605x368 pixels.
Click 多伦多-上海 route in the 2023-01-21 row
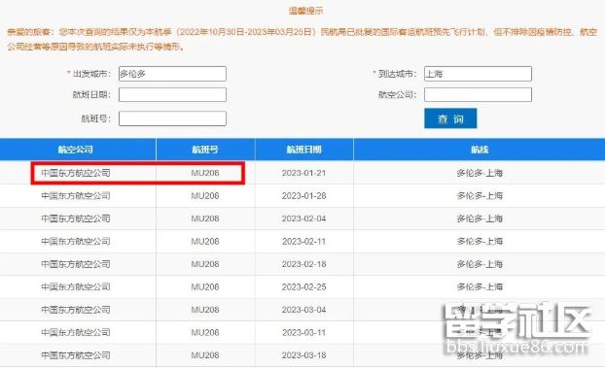click(x=480, y=173)
